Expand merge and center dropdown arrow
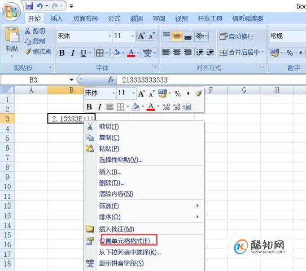 (262, 52)
